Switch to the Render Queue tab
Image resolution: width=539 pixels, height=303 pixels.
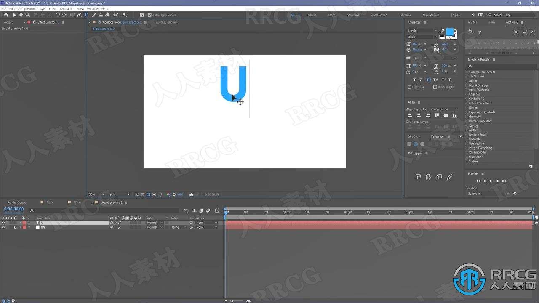[16, 202]
